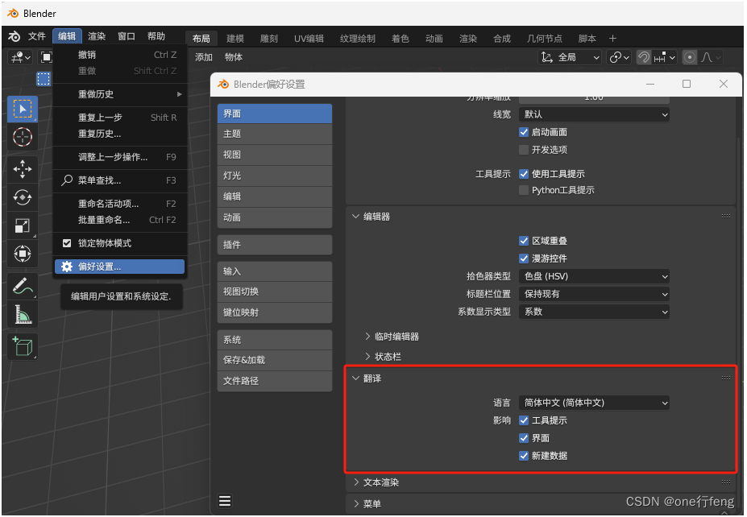The width and height of the screenshot is (747, 517).
Task: Select 偏好设置 menu entry
Action: point(119,267)
